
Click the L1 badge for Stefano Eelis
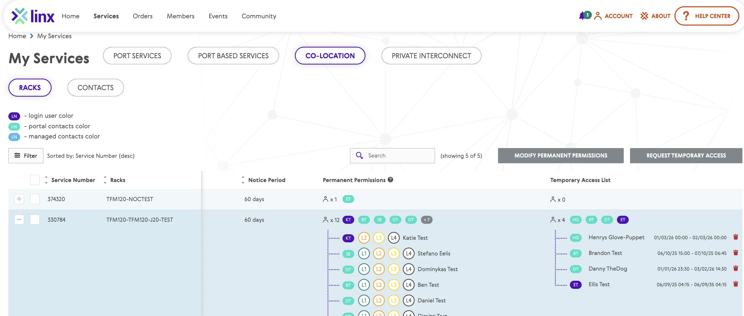click(364, 253)
